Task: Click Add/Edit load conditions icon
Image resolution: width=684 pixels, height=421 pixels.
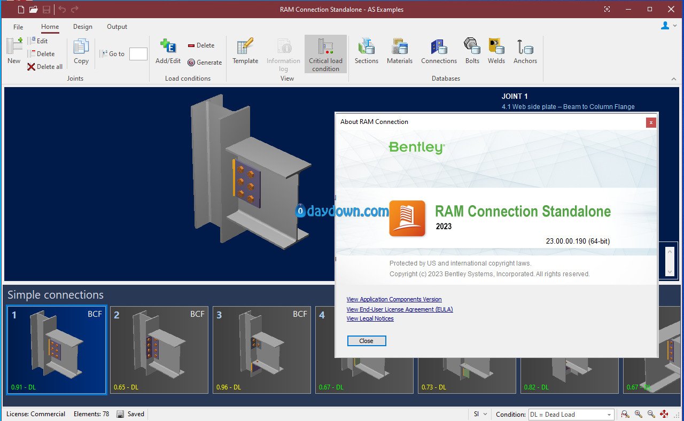Action: point(168,51)
